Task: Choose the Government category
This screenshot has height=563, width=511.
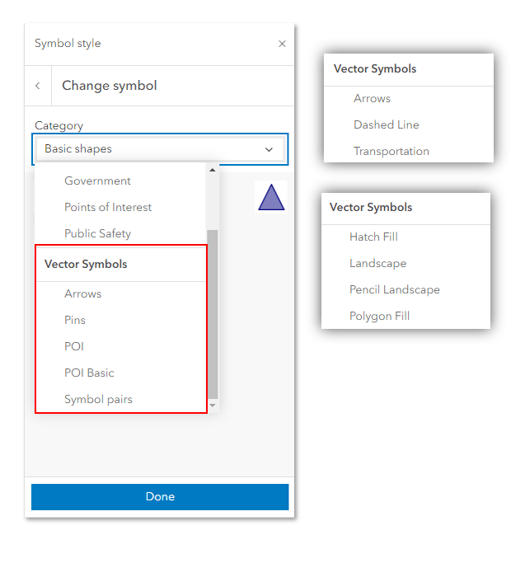Action: click(97, 181)
